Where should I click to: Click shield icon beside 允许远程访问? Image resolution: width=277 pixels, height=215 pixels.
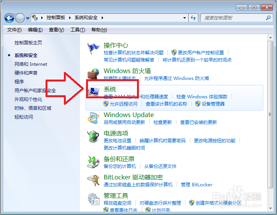tap(106, 104)
